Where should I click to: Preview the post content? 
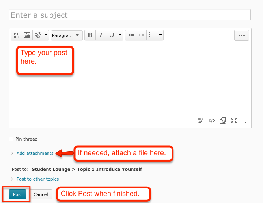pos(223,121)
